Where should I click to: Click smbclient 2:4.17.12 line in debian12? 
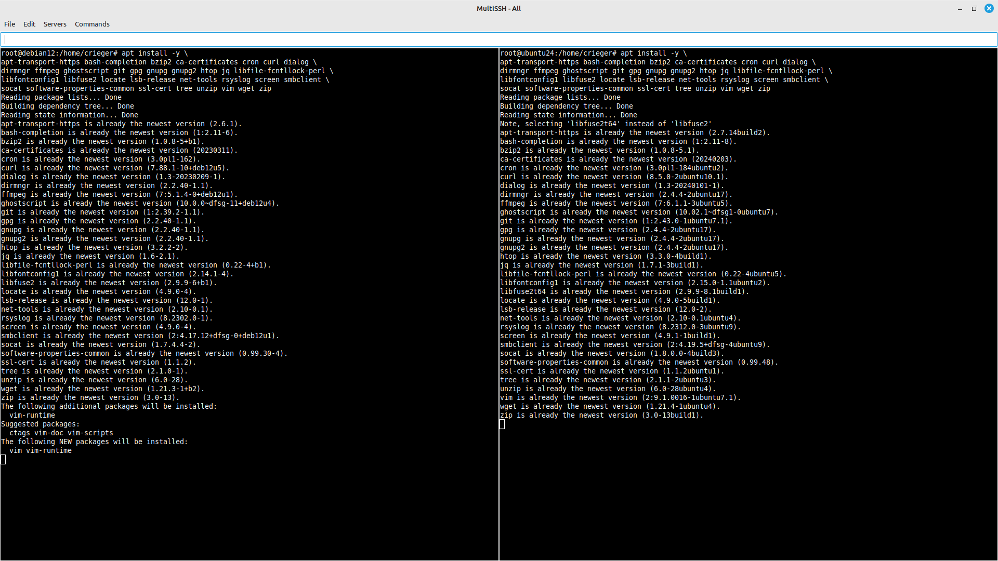click(x=140, y=336)
